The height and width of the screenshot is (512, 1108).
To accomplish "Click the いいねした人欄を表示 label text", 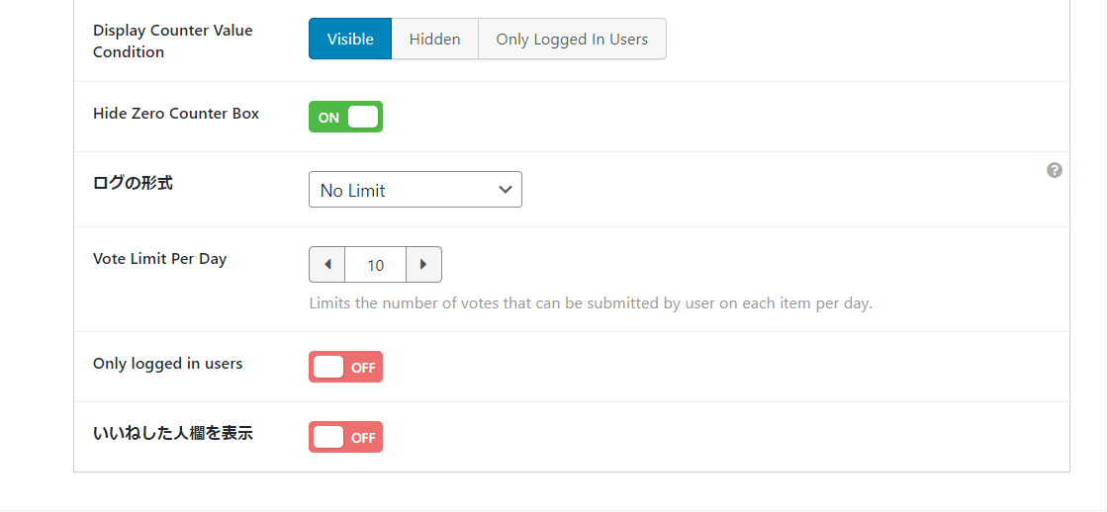I will [x=173, y=433].
